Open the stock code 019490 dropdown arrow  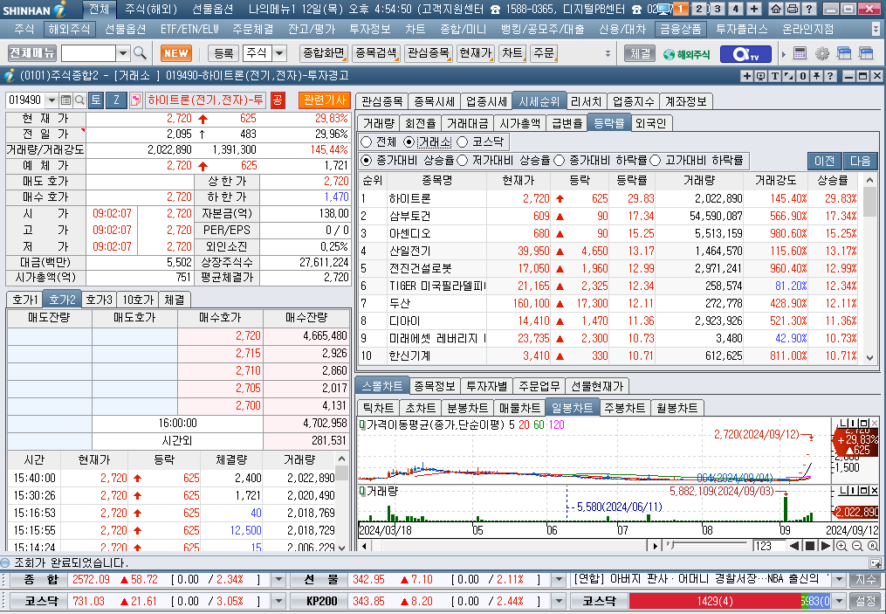(x=52, y=100)
